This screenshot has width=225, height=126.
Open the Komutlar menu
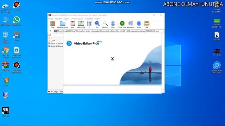tap(58, 19)
